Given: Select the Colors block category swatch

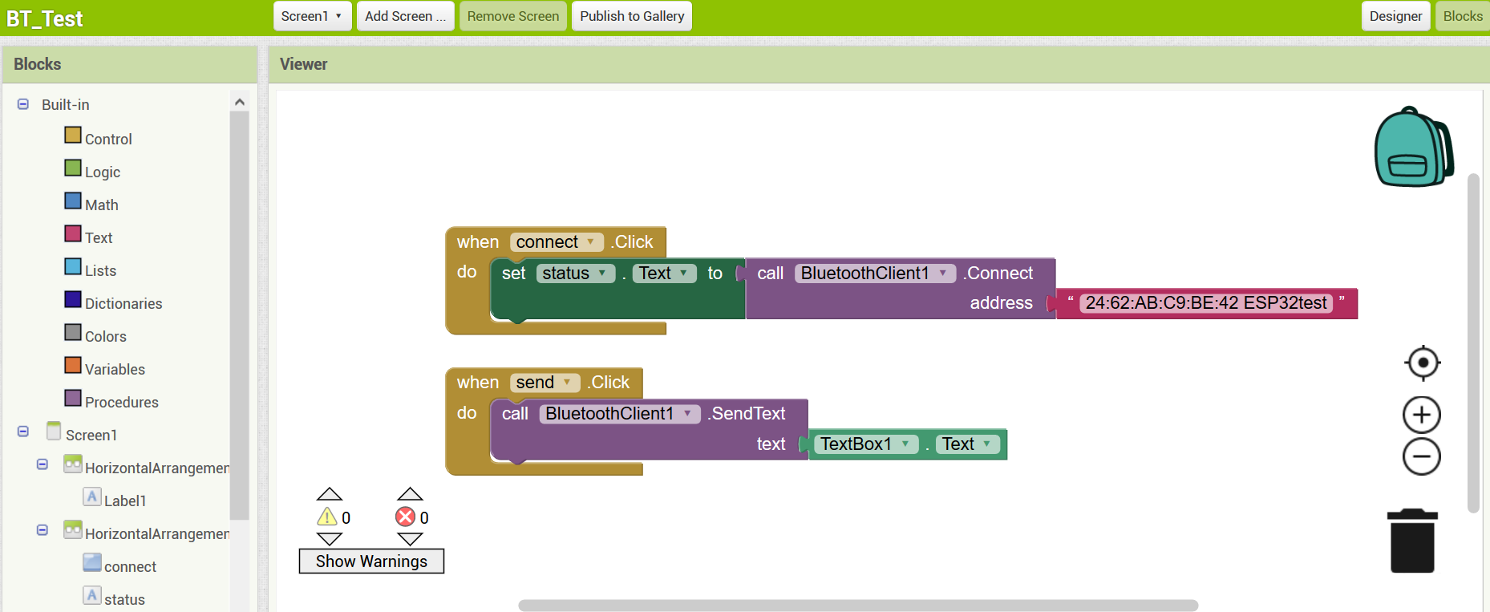Looking at the screenshot, I should pyautogui.click(x=73, y=332).
